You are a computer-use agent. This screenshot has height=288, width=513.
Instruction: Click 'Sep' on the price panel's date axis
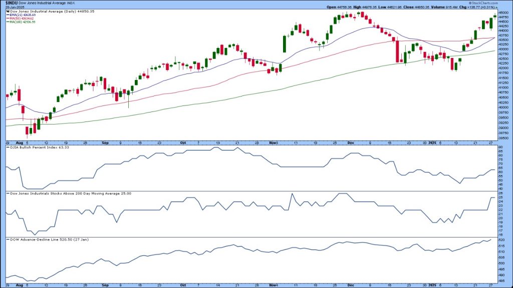tap(105, 143)
